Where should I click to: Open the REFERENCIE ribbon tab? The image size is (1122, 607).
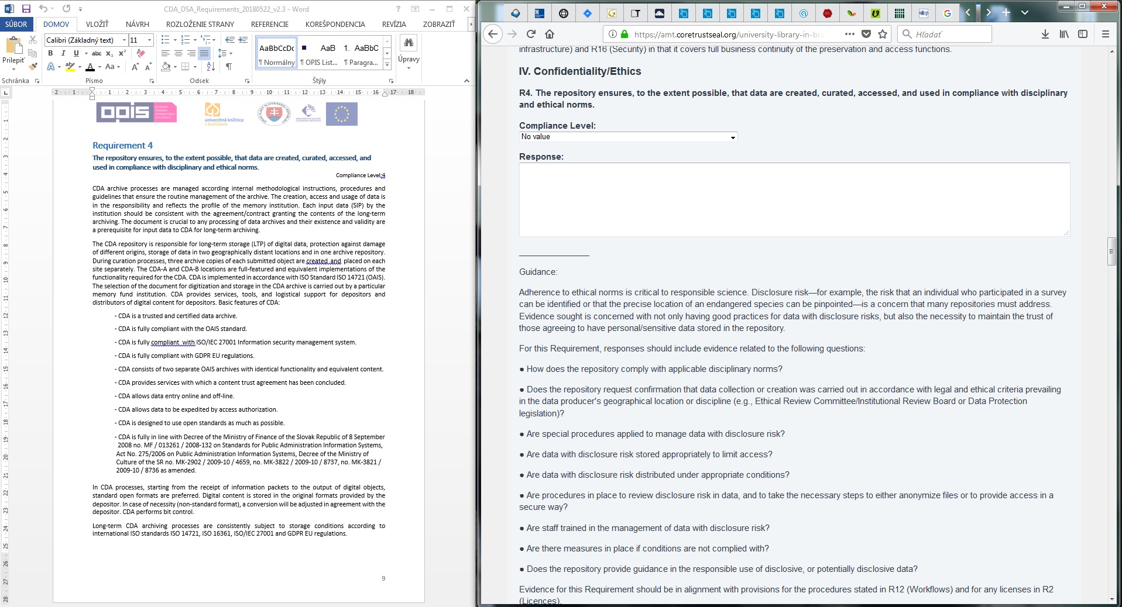point(270,24)
